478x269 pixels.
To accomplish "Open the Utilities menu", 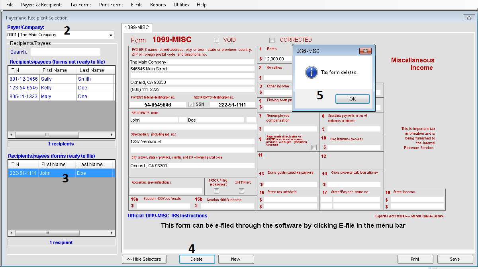I will [x=182, y=5].
